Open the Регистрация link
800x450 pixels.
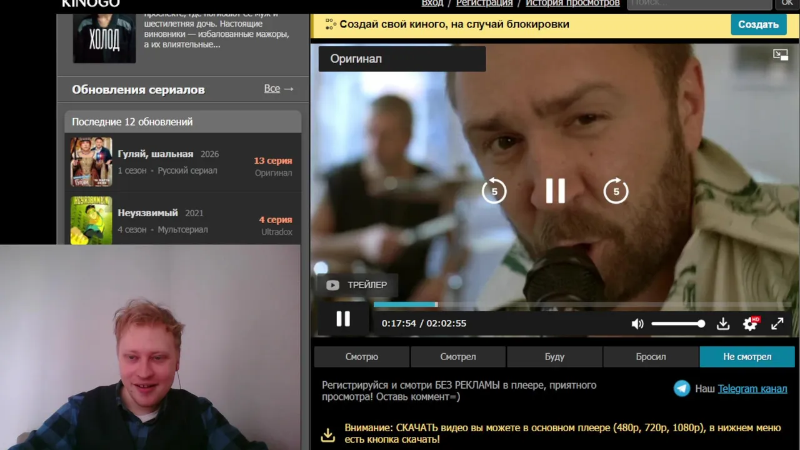(484, 3)
